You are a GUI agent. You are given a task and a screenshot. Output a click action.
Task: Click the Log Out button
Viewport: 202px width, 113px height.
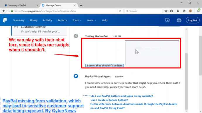pyautogui.click(x=193, y=20)
